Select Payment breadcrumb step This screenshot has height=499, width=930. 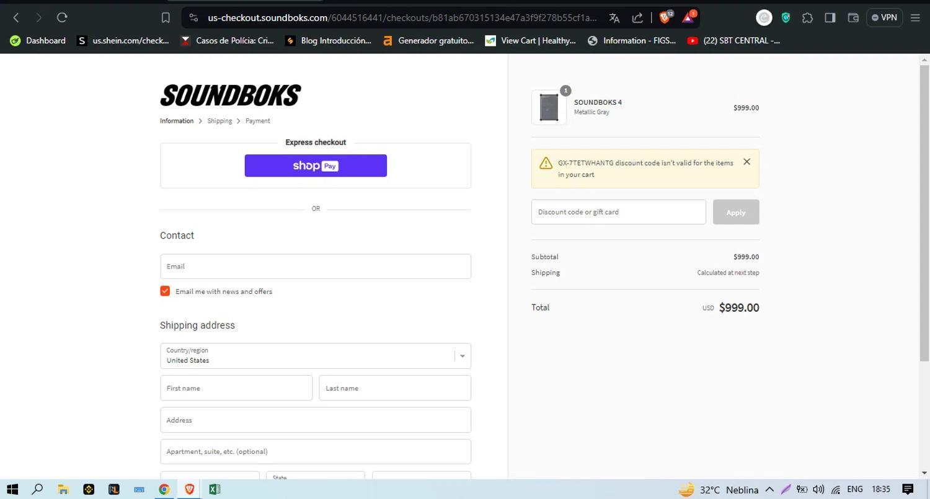pos(257,121)
